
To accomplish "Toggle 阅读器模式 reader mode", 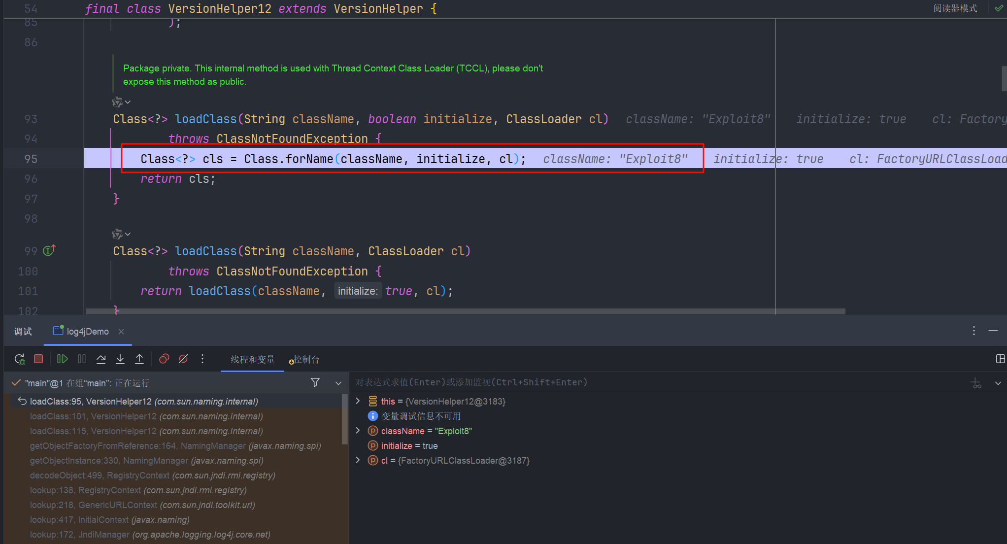I will click(955, 8).
